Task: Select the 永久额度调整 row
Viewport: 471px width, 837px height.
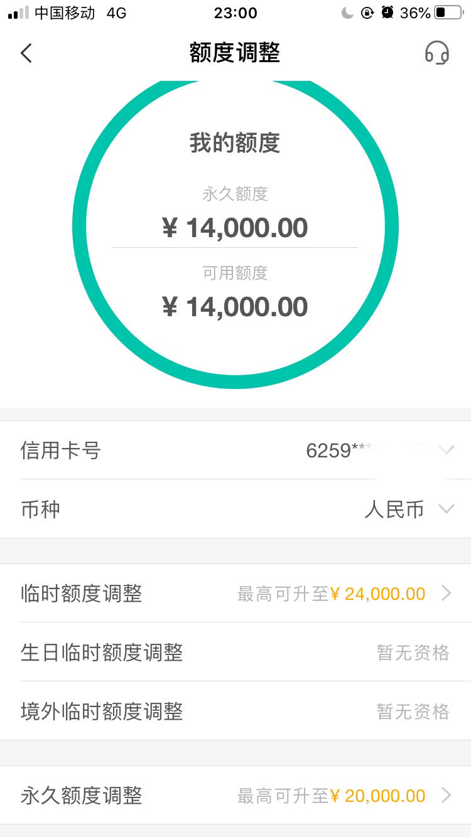Action: 235,796
